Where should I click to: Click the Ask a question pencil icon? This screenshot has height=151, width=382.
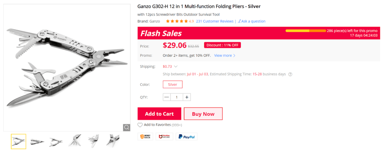[x=239, y=21]
